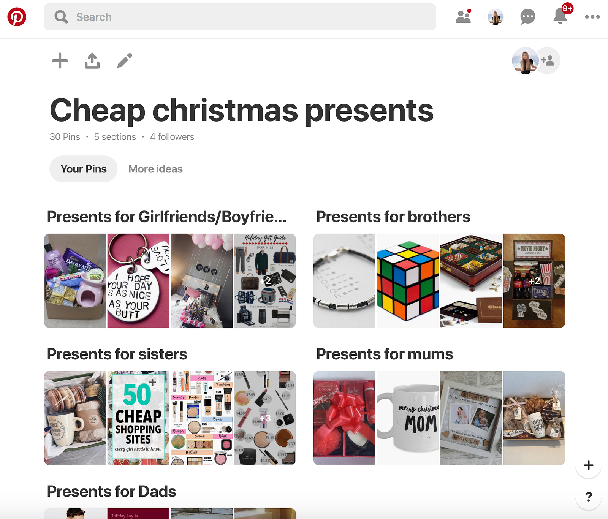Open the Presents for brothers section

(393, 217)
